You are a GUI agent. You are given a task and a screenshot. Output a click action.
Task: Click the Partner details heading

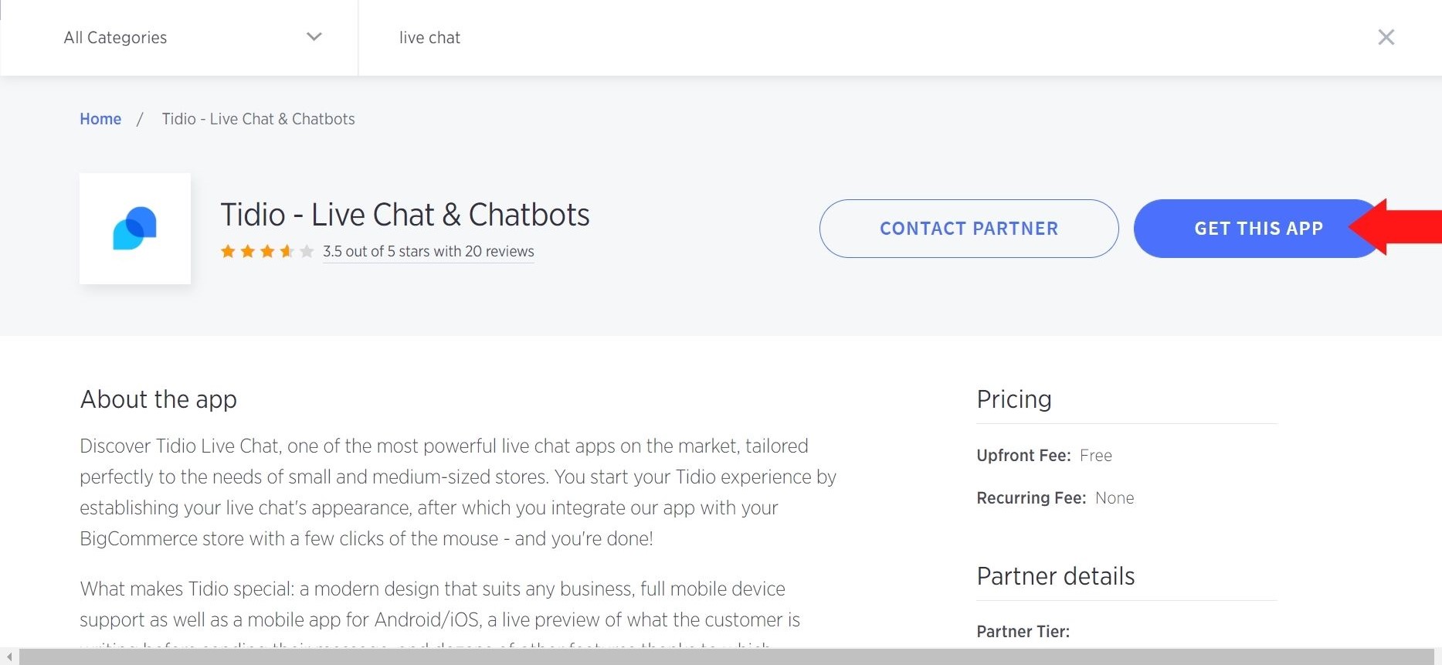click(1055, 576)
